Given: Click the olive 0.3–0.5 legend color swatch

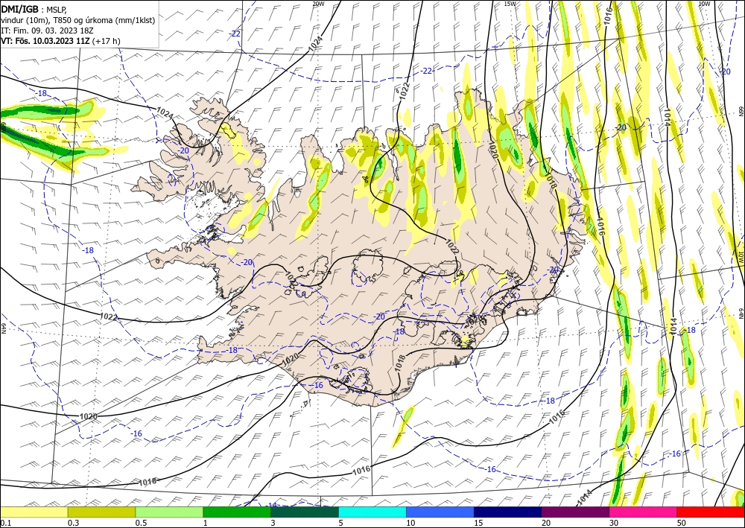Looking at the screenshot, I should pos(101,512).
